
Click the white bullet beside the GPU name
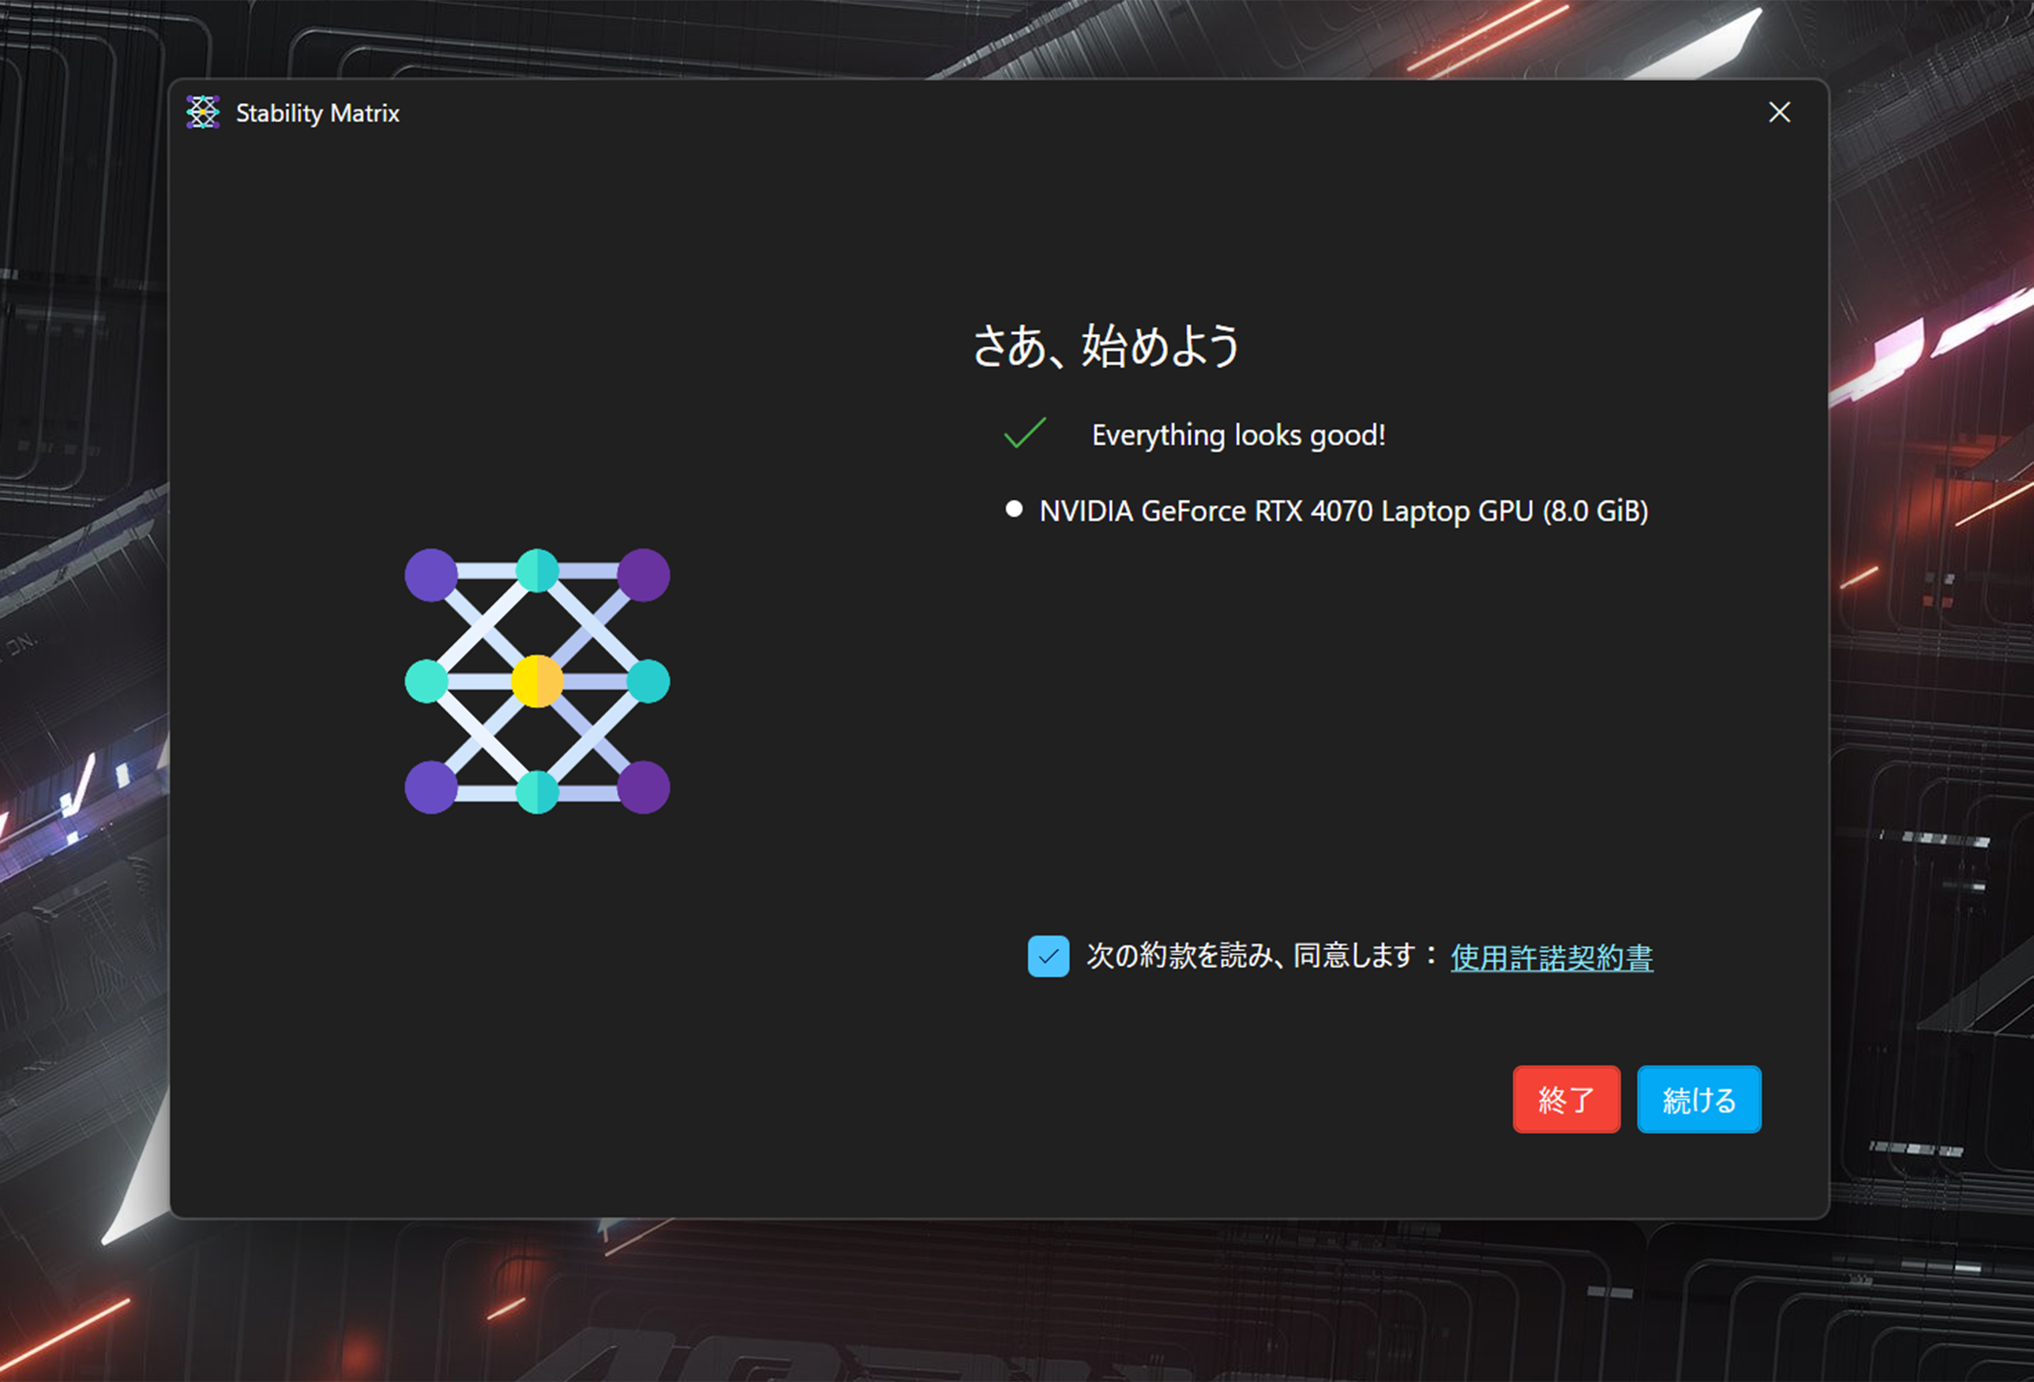(x=1014, y=509)
